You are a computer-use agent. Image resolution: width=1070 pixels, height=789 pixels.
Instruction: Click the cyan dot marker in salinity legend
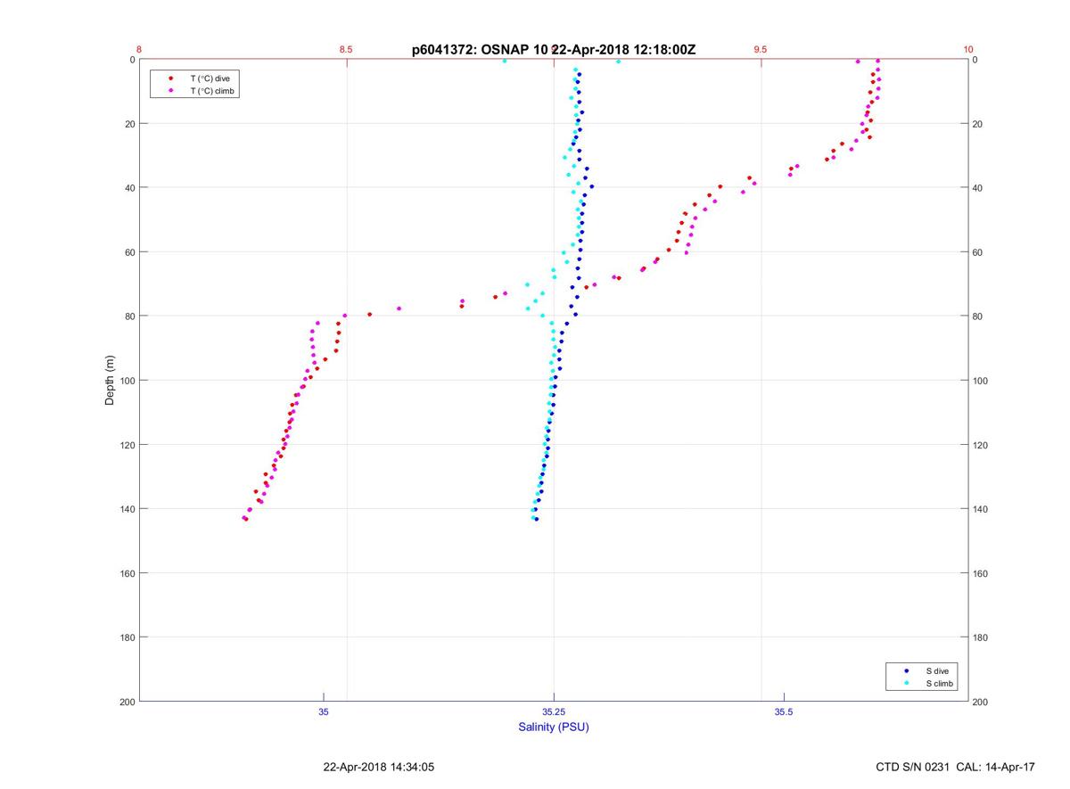(x=906, y=683)
